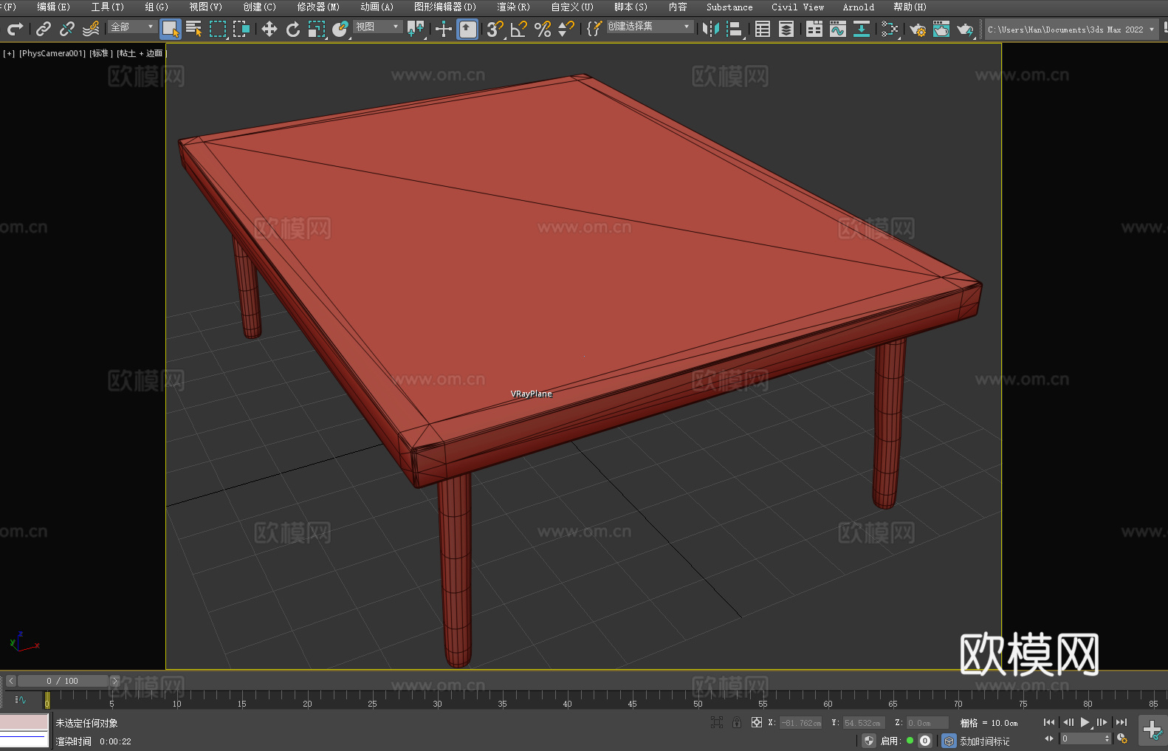Open the Substance menu
The width and height of the screenshot is (1168, 751).
pyautogui.click(x=729, y=7)
